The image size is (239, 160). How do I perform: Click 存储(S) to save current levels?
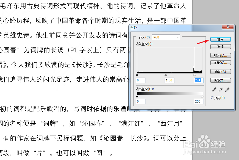[x=220, y=63]
